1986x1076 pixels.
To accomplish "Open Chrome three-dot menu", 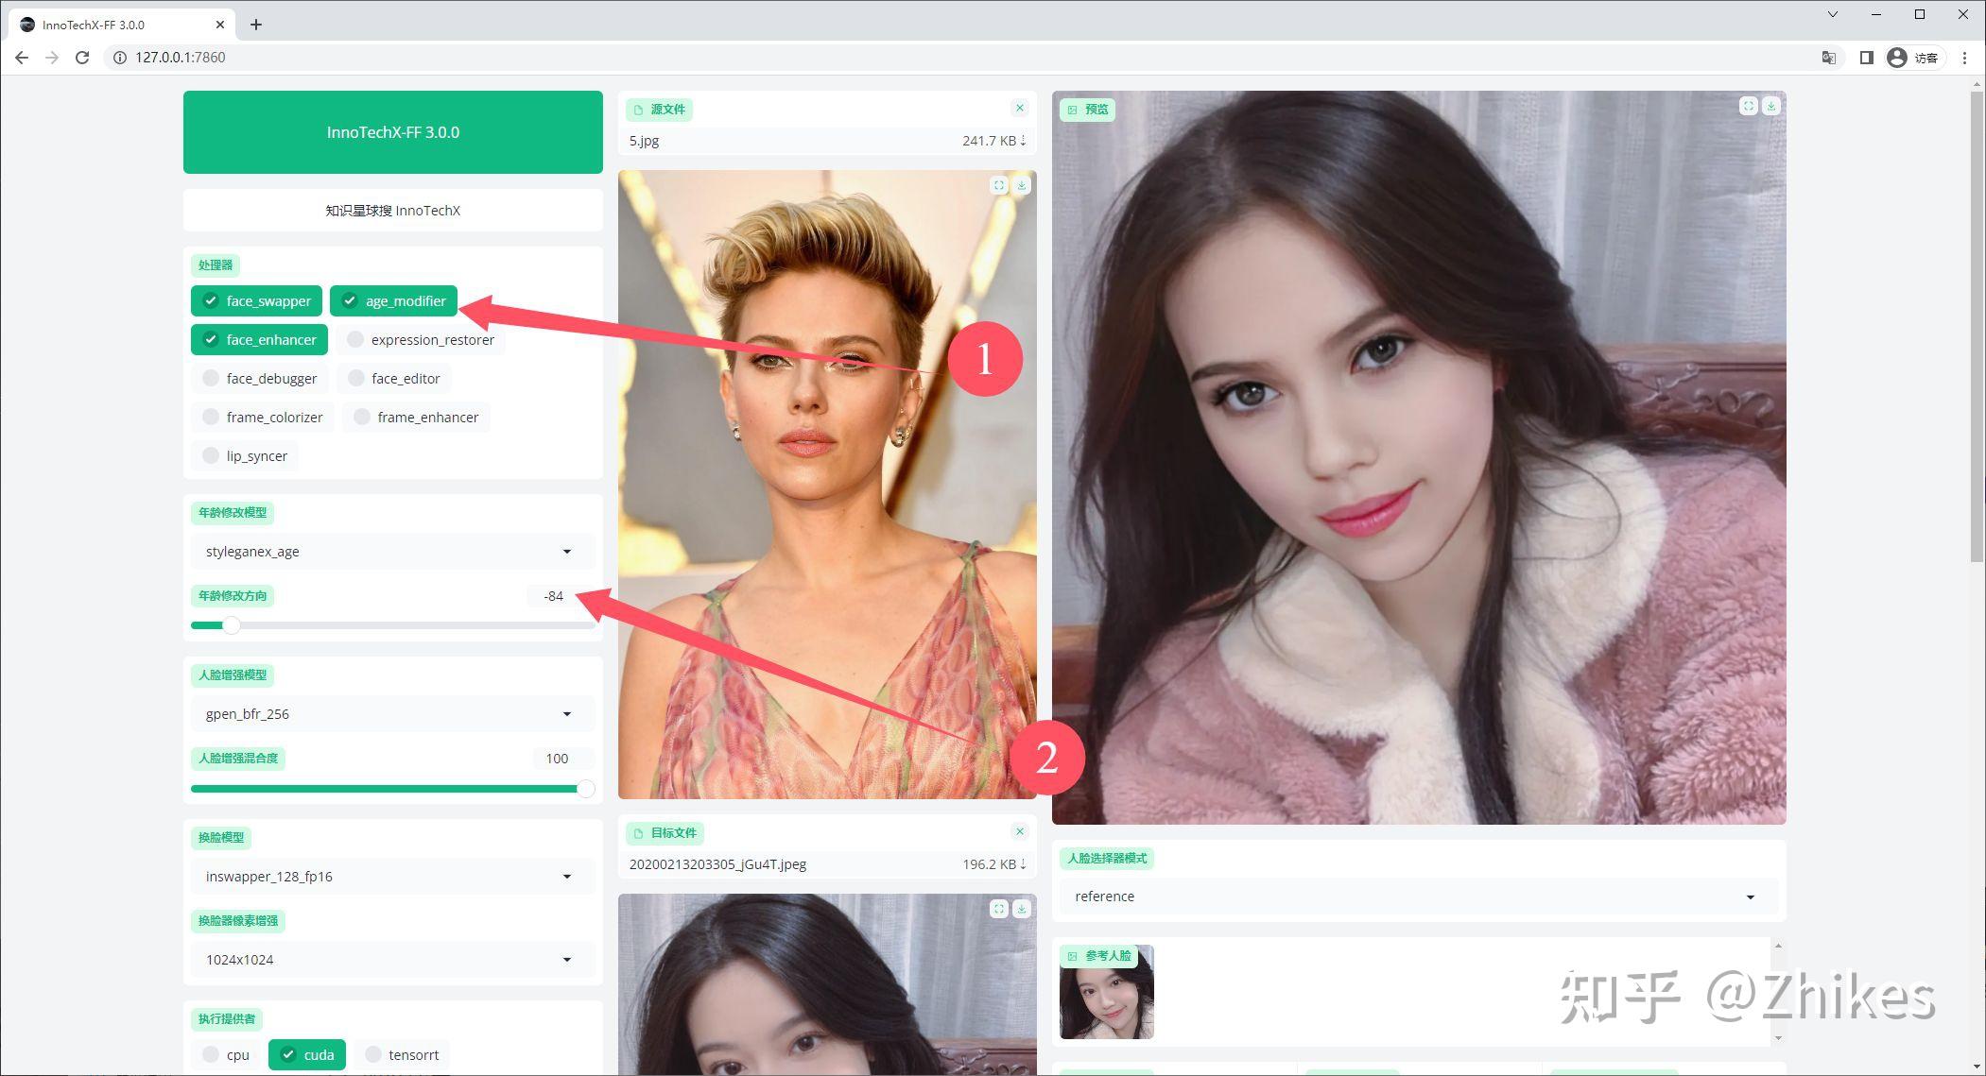I will [1965, 58].
